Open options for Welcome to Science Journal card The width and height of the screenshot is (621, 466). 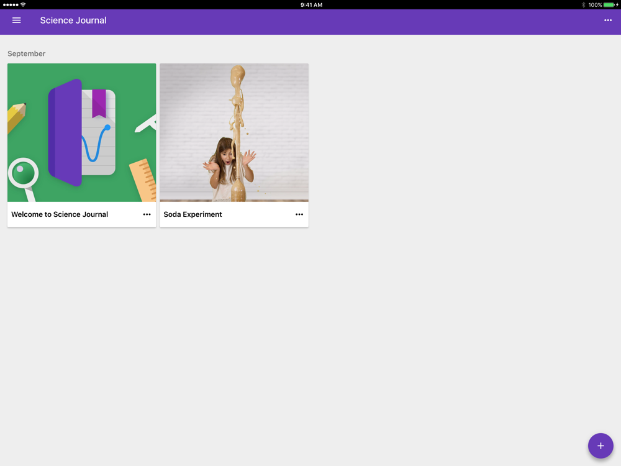tap(147, 214)
